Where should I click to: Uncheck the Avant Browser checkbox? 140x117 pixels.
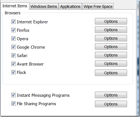14,64
